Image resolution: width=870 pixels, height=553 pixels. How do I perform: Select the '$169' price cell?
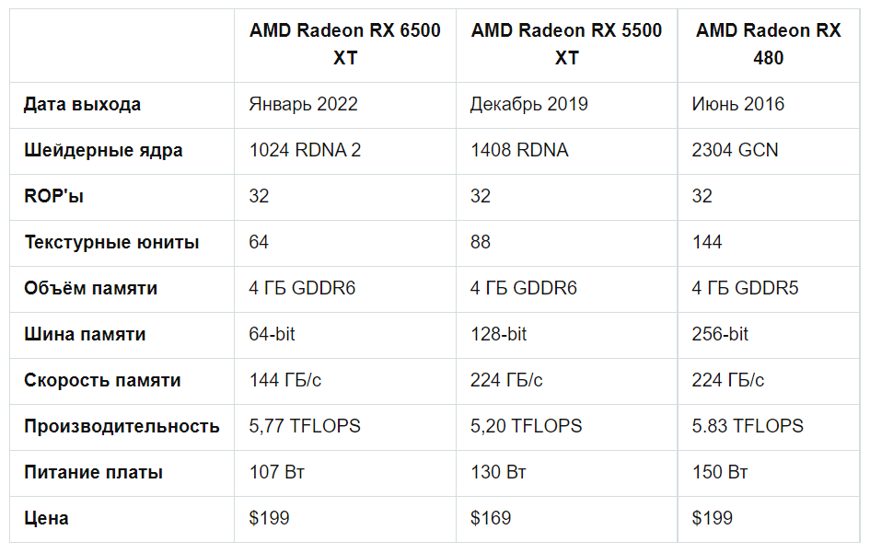coord(491,518)
